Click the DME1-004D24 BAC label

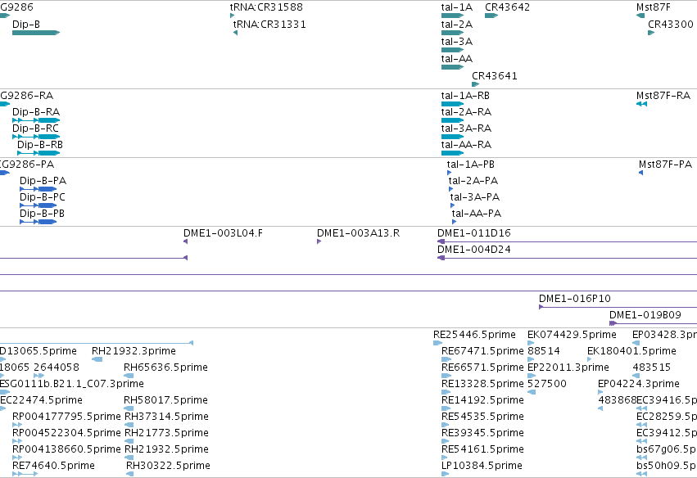point(474,250)
